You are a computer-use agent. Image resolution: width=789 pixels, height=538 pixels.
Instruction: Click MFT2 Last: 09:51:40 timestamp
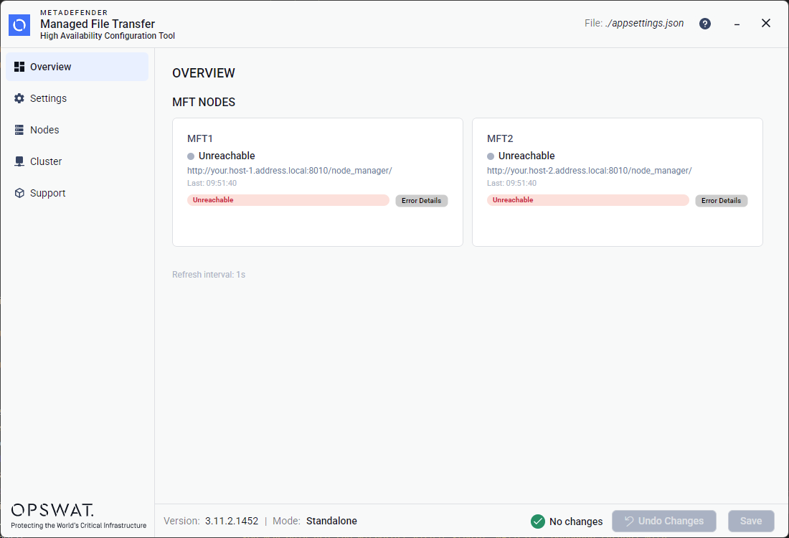click(511, 183)
